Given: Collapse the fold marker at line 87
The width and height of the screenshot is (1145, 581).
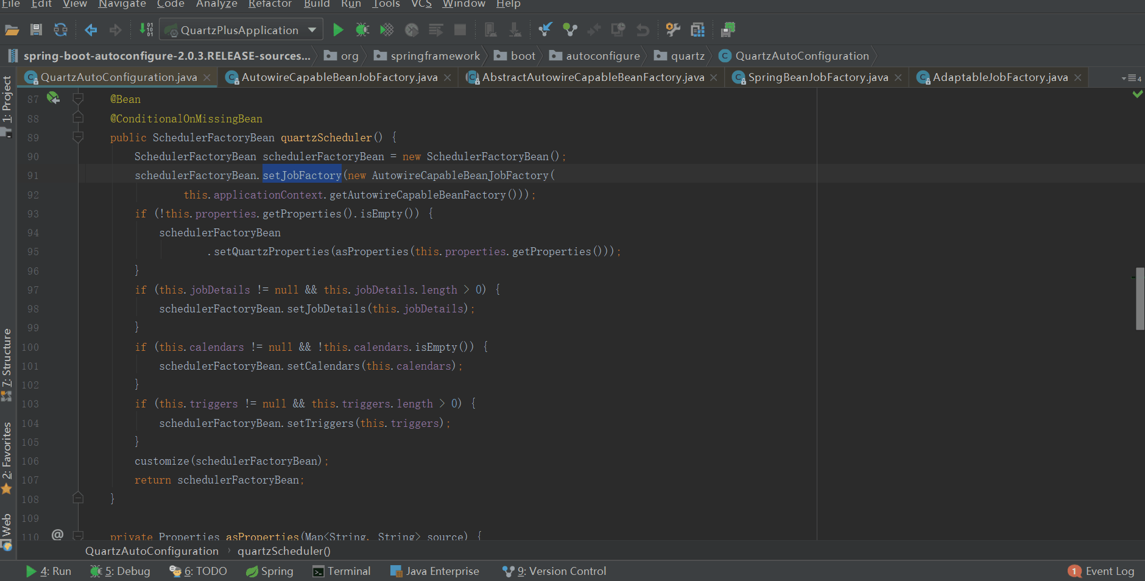Looking at the screenshot, I should click(78, 98).
